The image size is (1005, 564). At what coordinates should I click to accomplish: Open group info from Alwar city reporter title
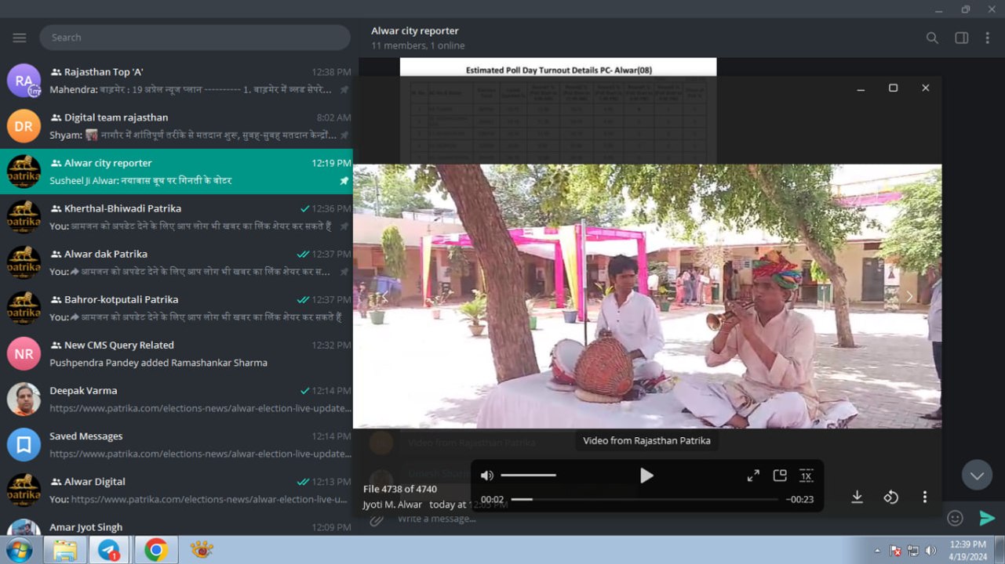coord(415,31)
